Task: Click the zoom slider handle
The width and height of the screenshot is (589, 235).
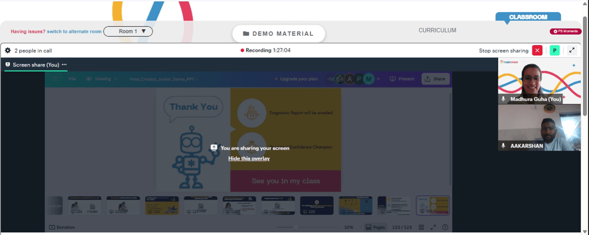Action: [x=296, y=227]
